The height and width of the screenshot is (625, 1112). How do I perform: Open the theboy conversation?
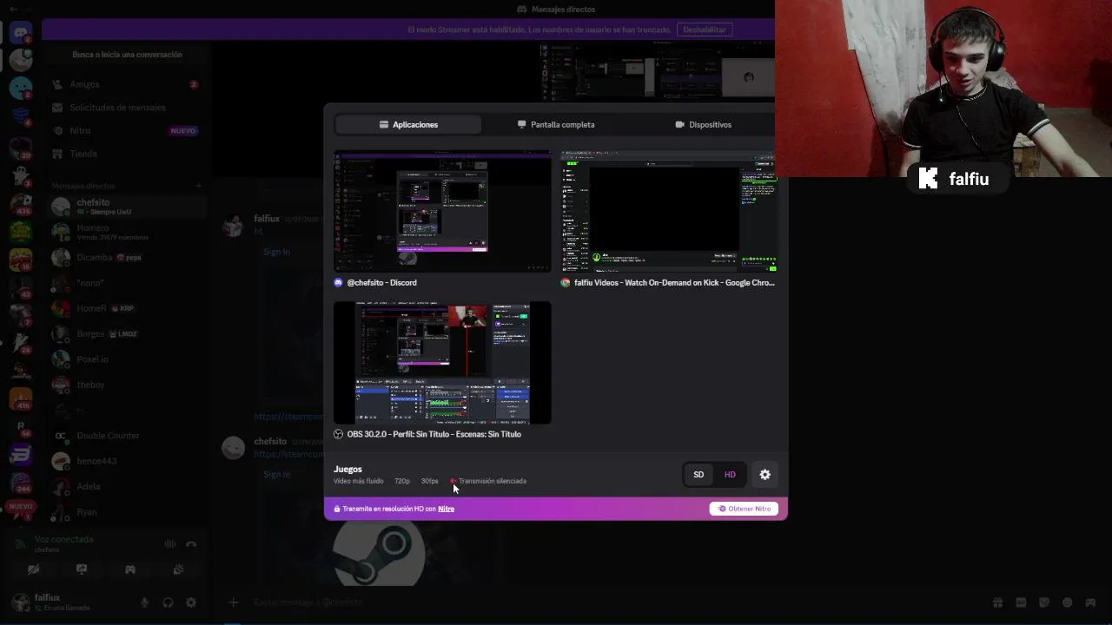pyautogui.click(x=126, y=385)
